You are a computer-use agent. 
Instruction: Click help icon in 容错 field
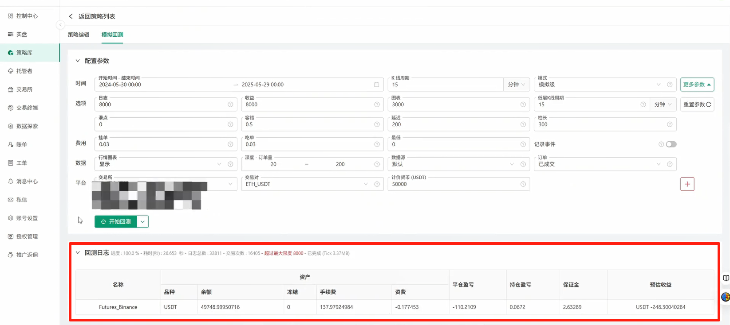coord(377,124)
